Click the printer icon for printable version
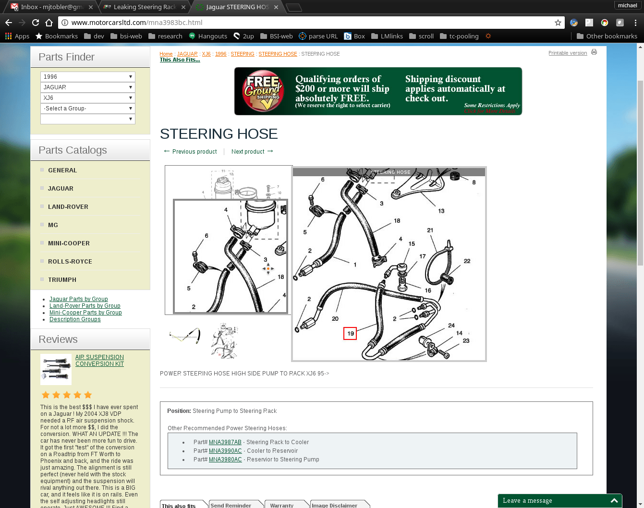Image resolution: width=644 pixels, height=508 pixels. (x=594, y=52)
